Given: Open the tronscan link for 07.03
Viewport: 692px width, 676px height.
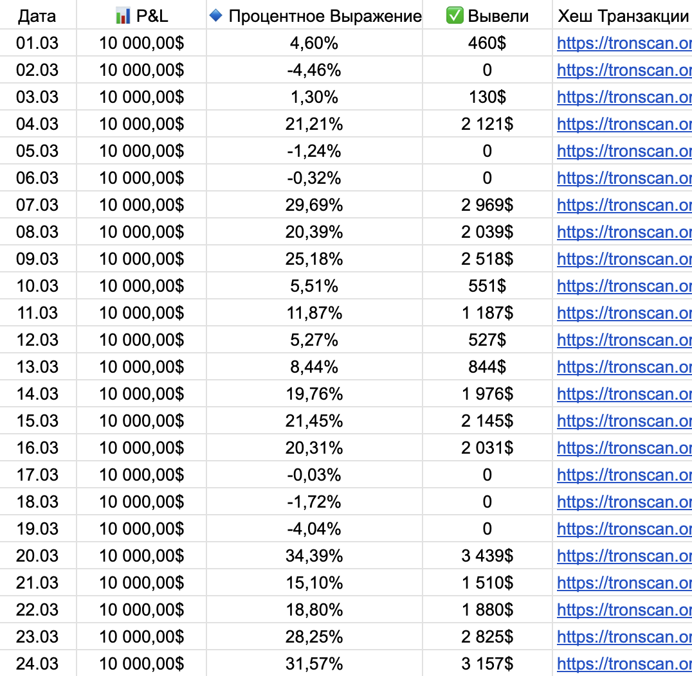Looking at the screenshot, I should 624,205.
